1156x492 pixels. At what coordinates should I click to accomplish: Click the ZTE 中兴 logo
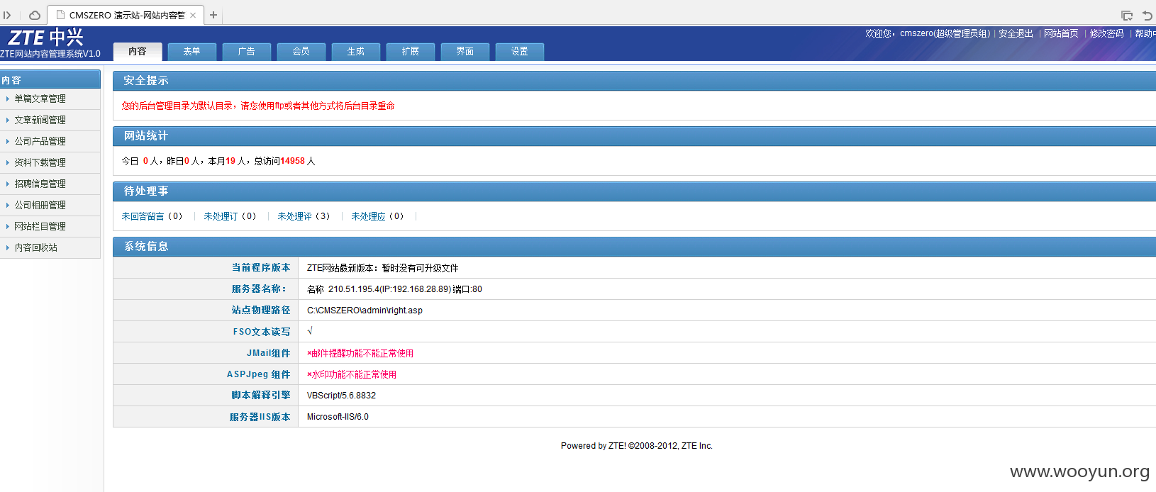(46, 38)
